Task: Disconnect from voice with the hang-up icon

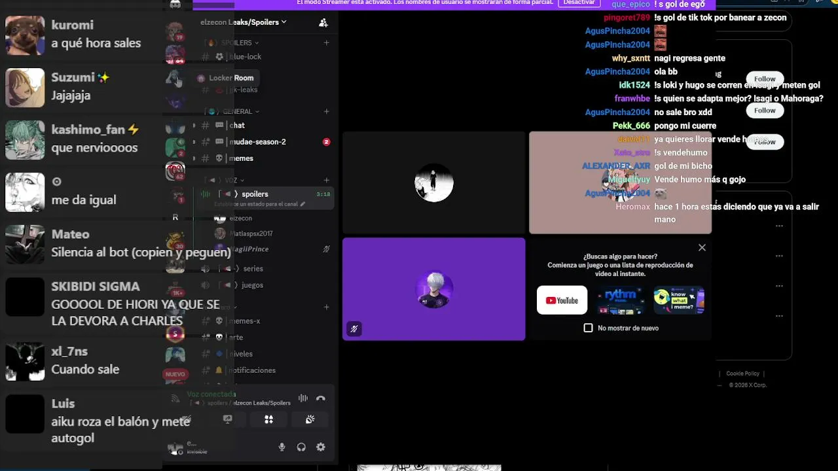Action: [320, 398]
